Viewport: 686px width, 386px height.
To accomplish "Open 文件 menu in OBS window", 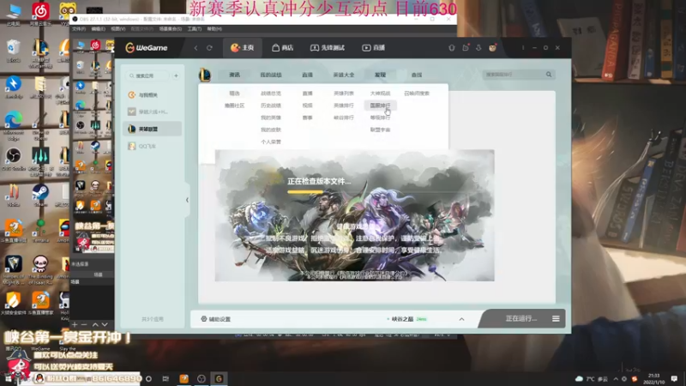I will pyautogui.click(x=79, y=29).
